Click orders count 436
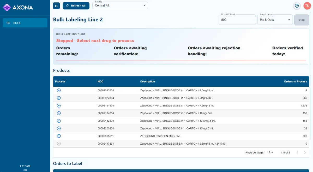 click(x=305, y=113)
